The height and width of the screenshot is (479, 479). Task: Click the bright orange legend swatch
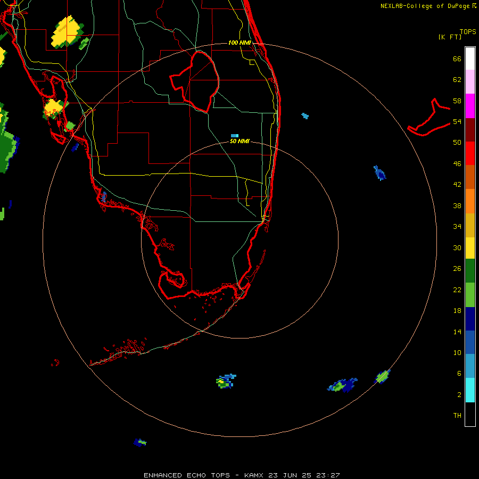click(x=470, y=201)
